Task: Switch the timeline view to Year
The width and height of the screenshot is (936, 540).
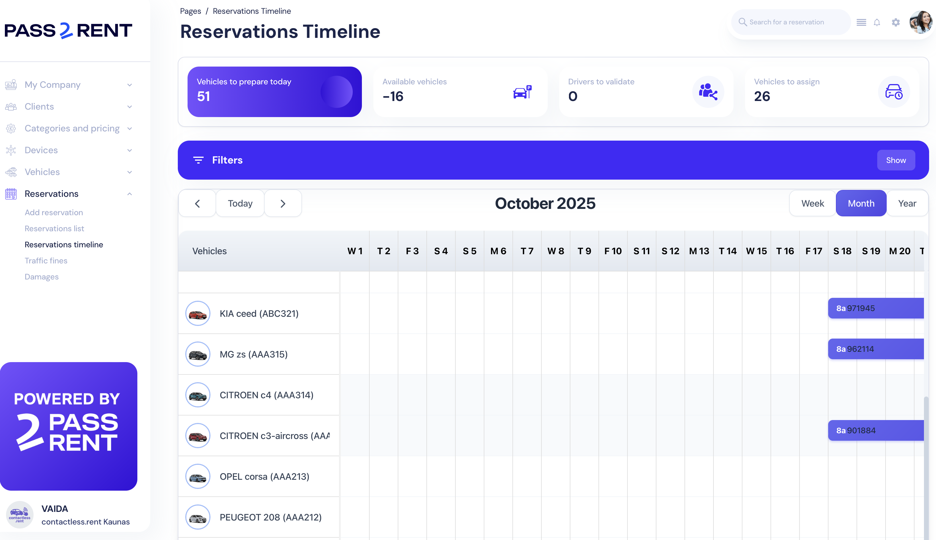Action: tap(907, 203)
